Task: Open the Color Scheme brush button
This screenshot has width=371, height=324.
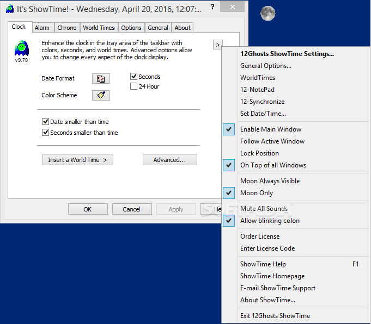Action: pos(101,95)
